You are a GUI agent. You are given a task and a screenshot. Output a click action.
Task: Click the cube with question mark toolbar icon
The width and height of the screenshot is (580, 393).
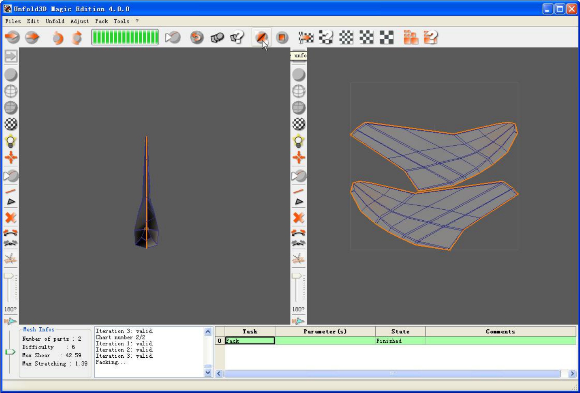point(237,37)
